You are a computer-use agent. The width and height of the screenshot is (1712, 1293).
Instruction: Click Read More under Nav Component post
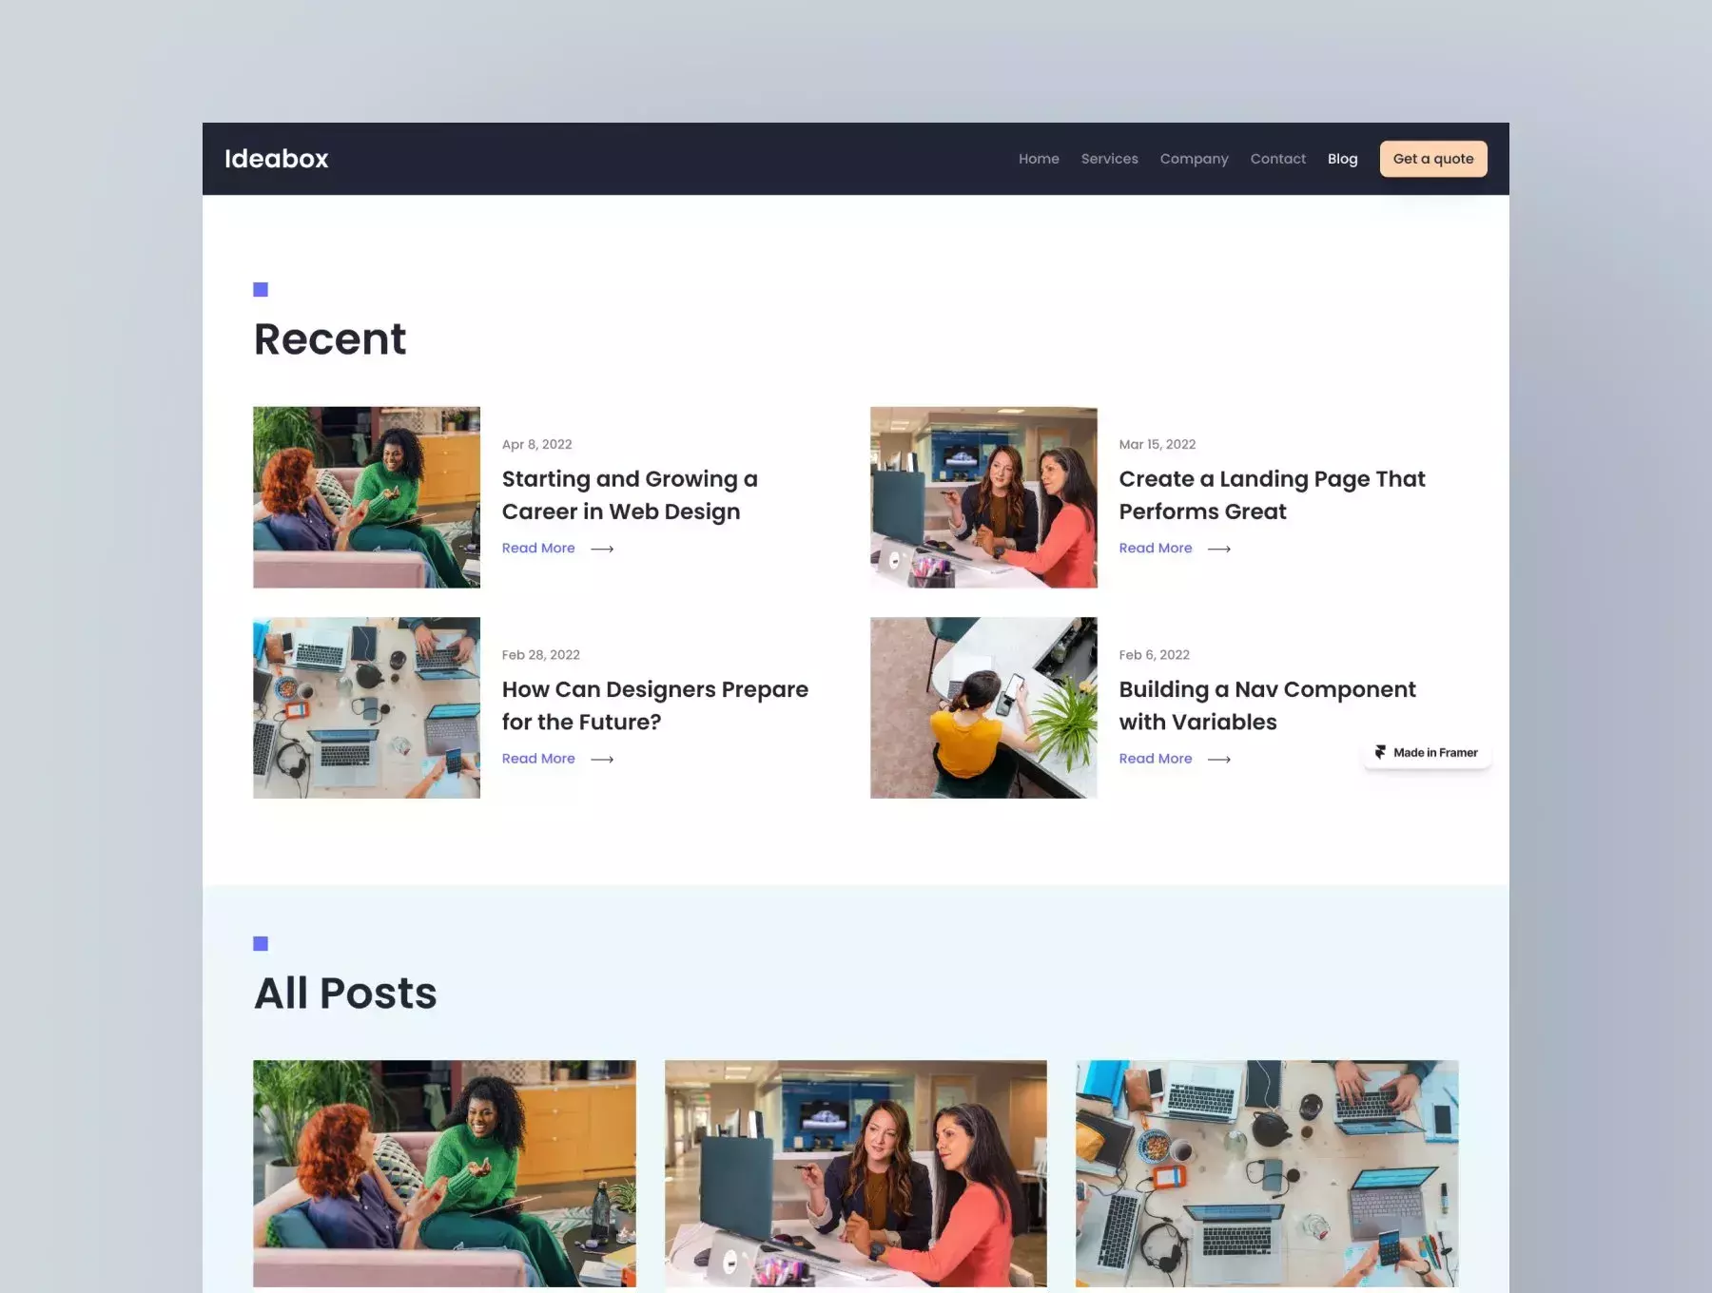[1156, 759]
